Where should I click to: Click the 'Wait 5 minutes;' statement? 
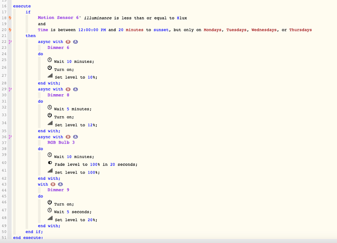click(73, 109)
